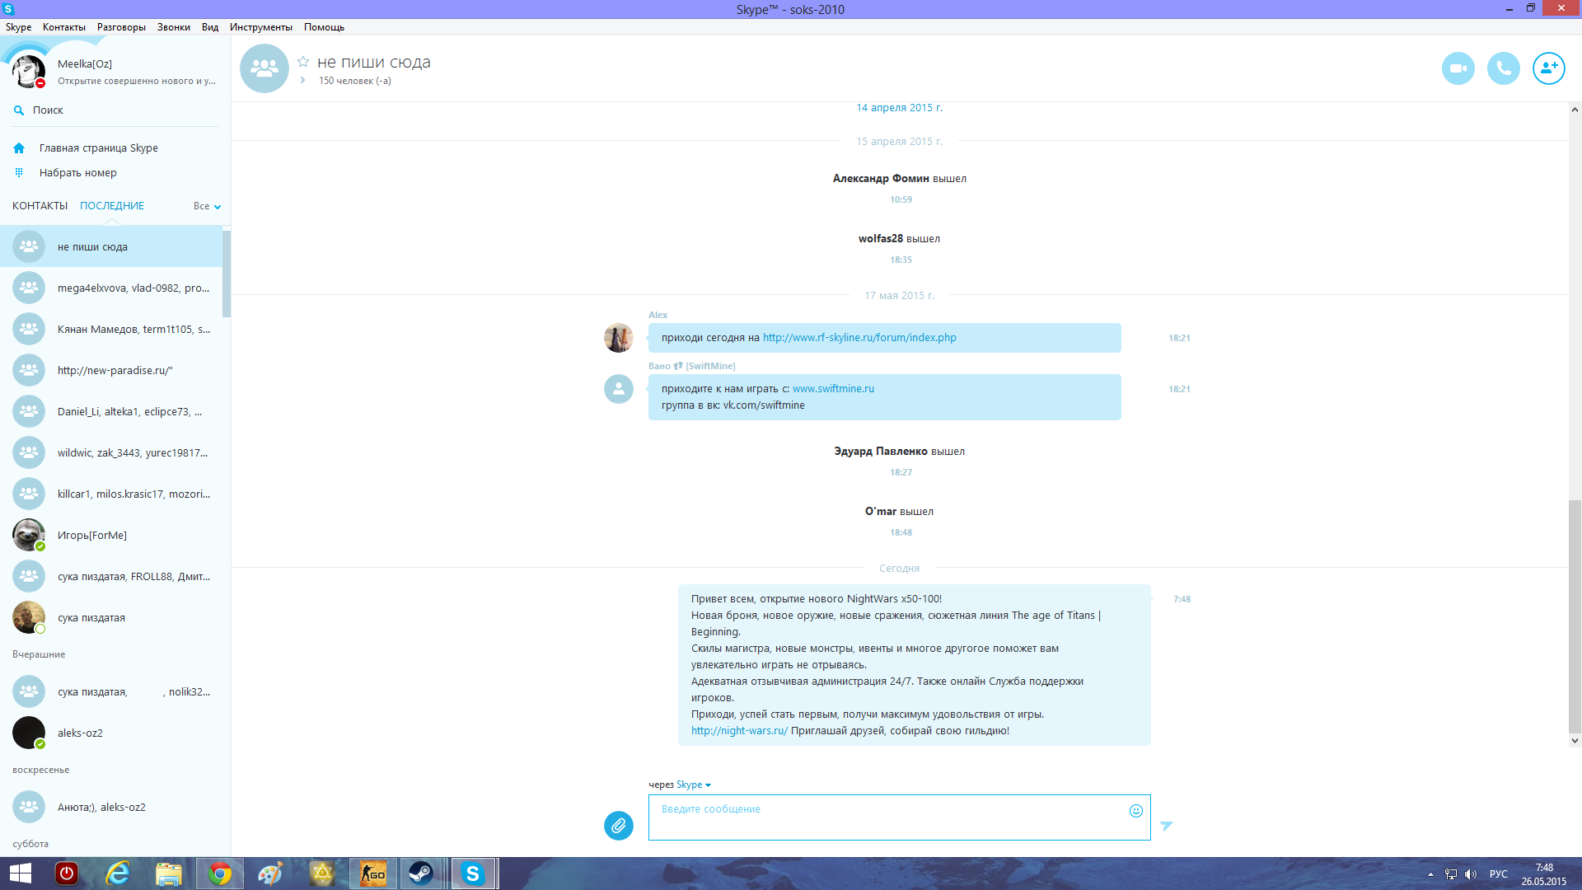Image resolution: width=1582 pixels, height=890 pixels.
Task: Open the Вид menu
Action: point(210,27)
